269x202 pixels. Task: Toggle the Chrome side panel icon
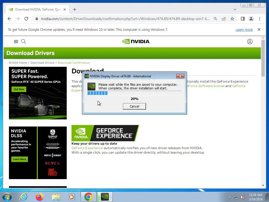click(242, 19)
